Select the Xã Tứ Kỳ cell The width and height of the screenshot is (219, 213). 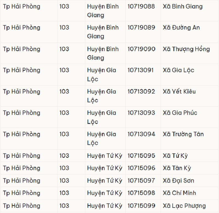coord(189,156)
